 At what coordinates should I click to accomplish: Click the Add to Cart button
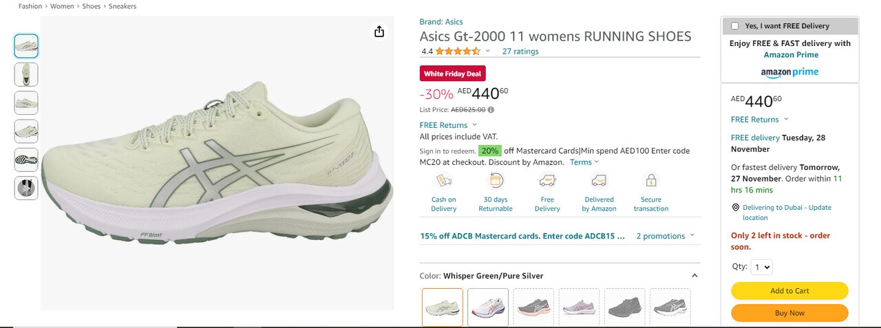point(789,291)
